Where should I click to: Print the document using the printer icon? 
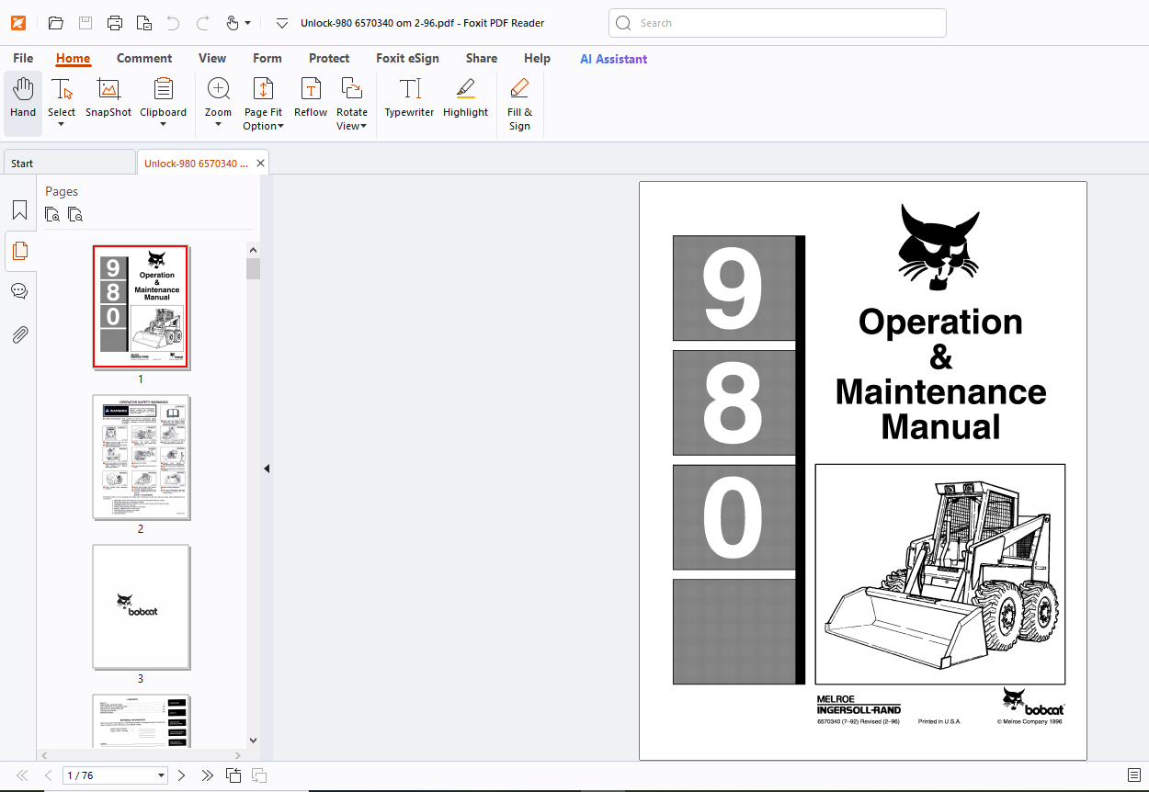click(114, 23)
